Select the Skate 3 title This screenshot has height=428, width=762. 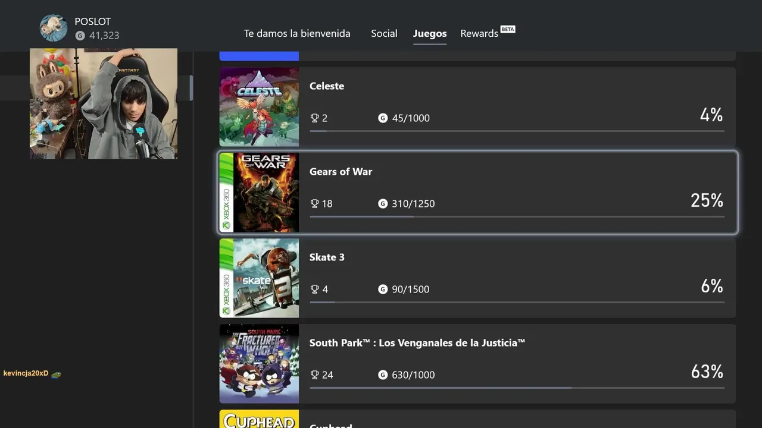327,257
